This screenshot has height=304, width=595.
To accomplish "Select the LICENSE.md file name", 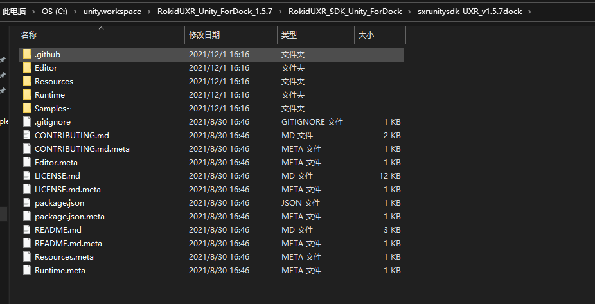I will [x=57, y=175].
